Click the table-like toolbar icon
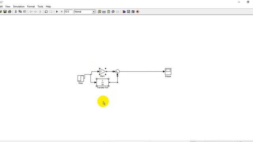 133,11
